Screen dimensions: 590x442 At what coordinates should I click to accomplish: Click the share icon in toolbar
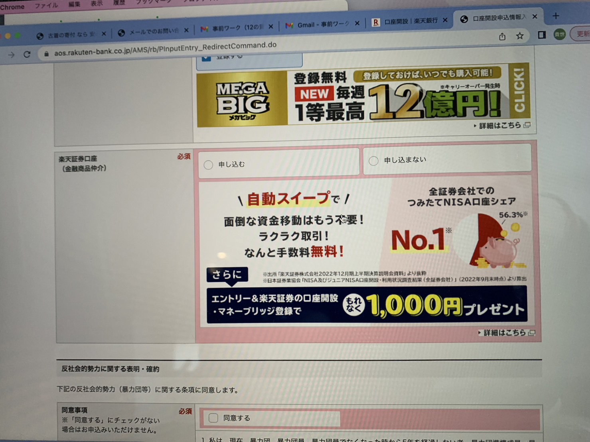(x=502, y=37)
